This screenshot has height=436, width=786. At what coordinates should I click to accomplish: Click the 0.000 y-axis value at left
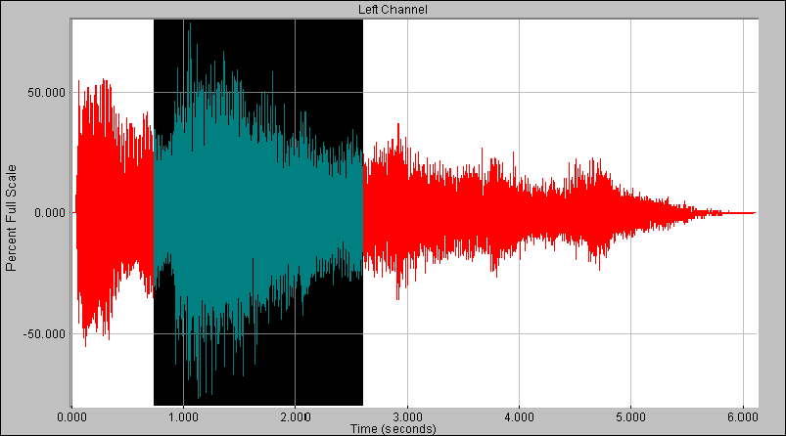[x=50, y=213]
